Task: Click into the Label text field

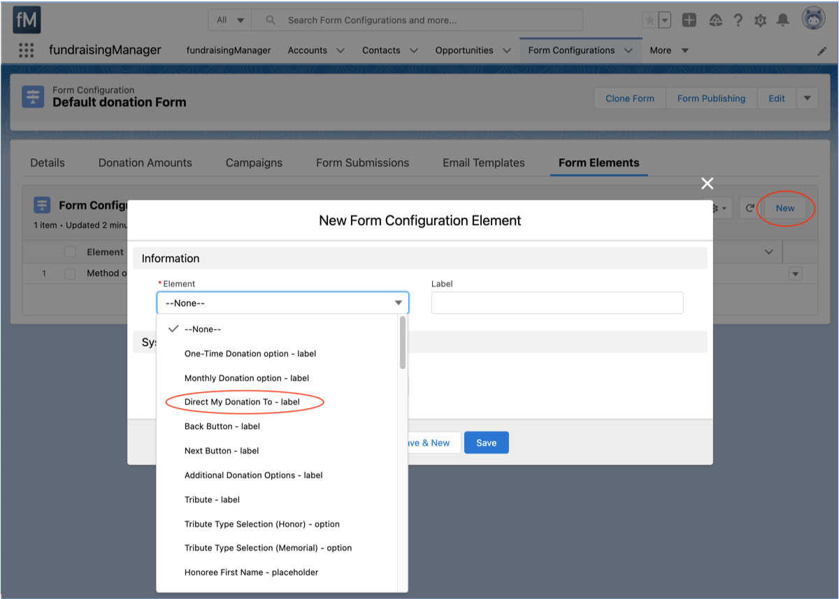Action: click(557, 303)
